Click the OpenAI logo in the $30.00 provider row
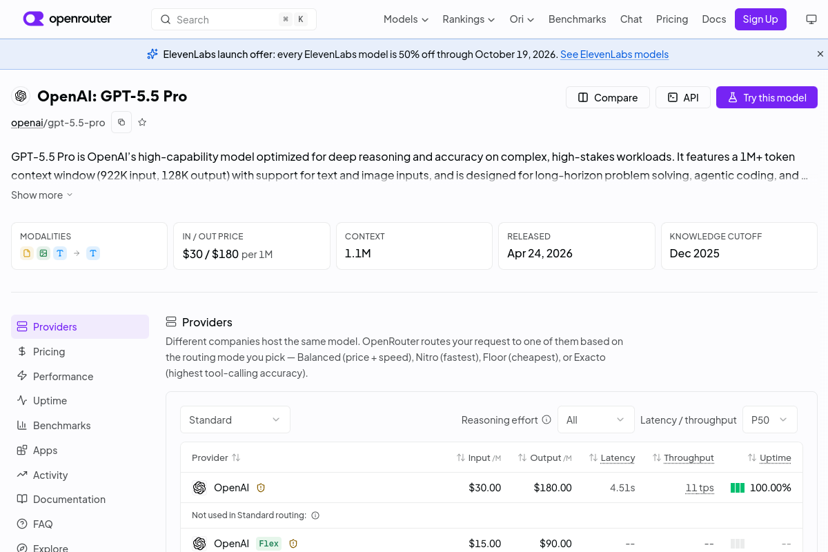The height and width of the screenshot is (552, 828). point(199,488)
